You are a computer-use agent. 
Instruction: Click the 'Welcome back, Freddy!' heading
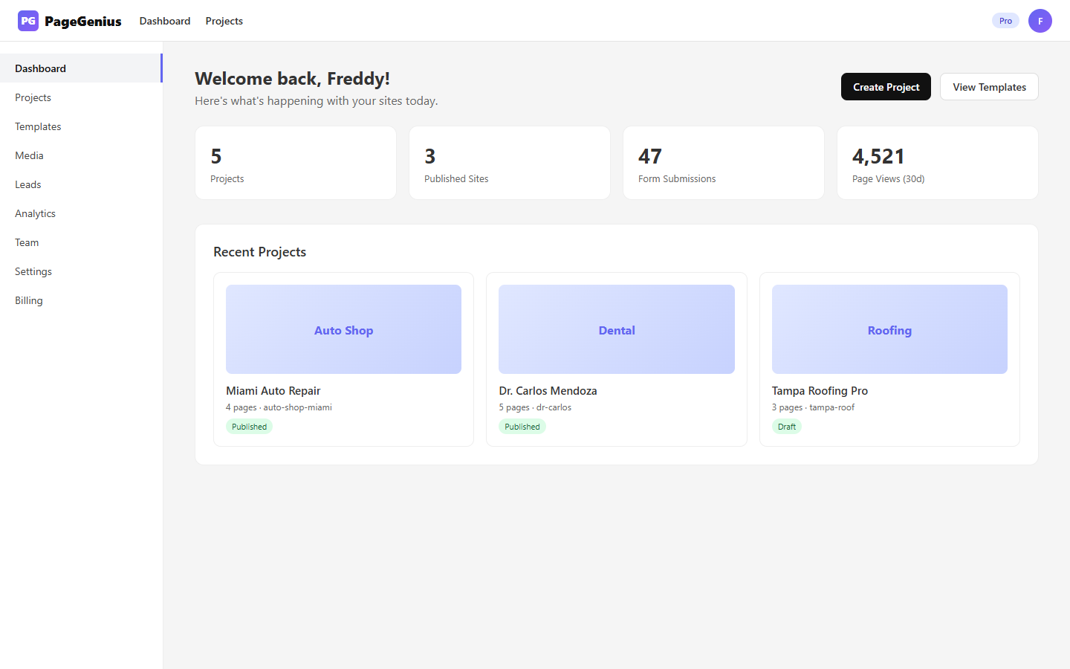coord(292,79)
